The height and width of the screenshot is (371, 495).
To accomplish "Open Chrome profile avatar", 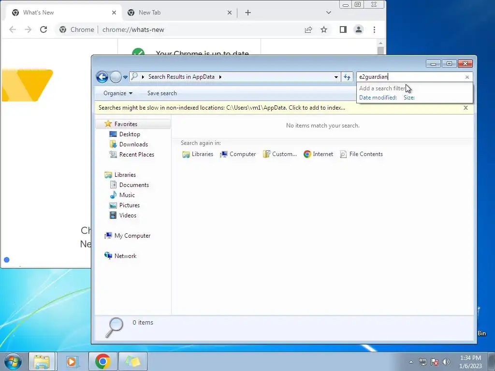I will click(359, 29).
